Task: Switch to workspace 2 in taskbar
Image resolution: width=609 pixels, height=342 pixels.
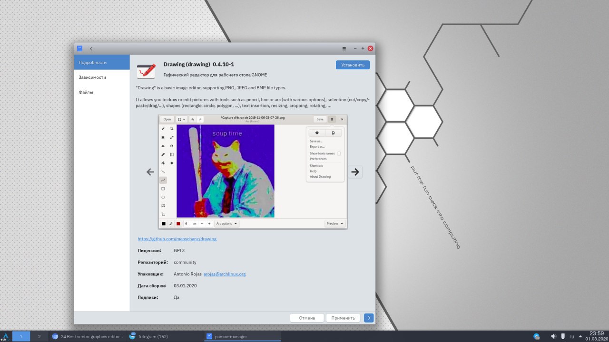Action: click(x=39, y=336)
